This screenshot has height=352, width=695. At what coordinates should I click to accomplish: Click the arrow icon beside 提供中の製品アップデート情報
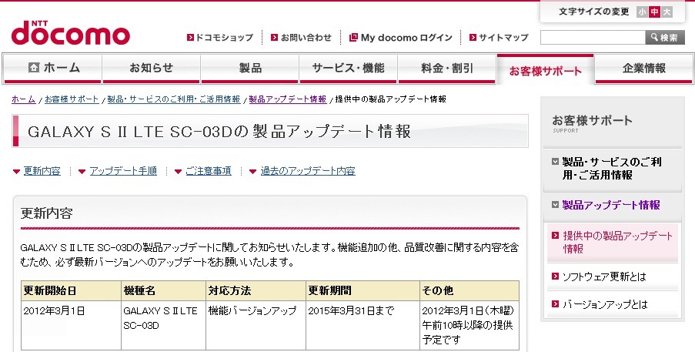point(556,236)
